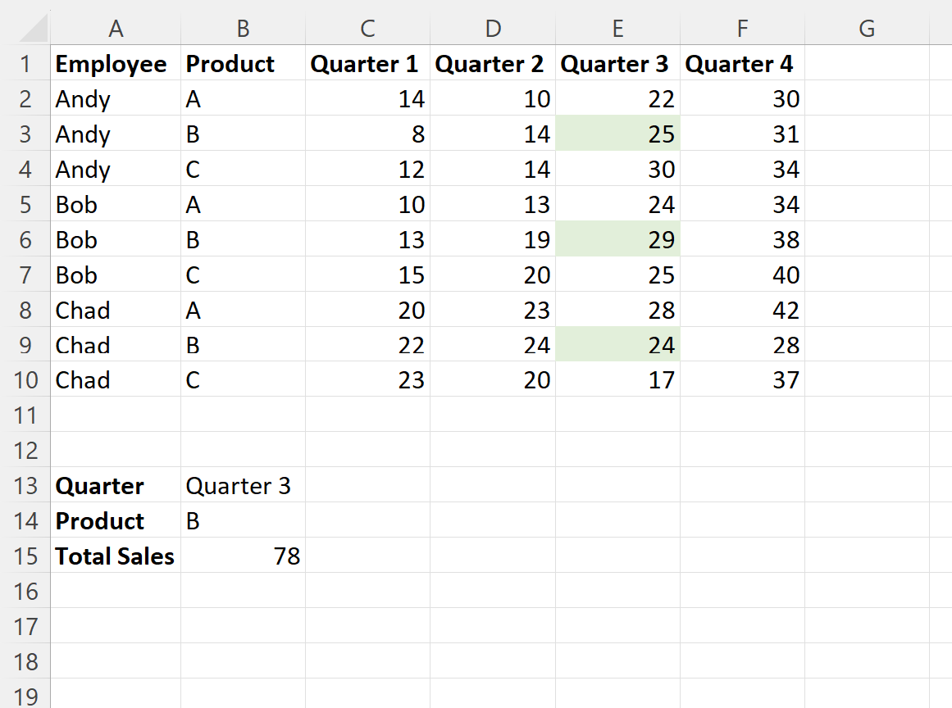Select the Product criteria cell showing B
Viewport: 952px width, 708px height.
point(243,521)
